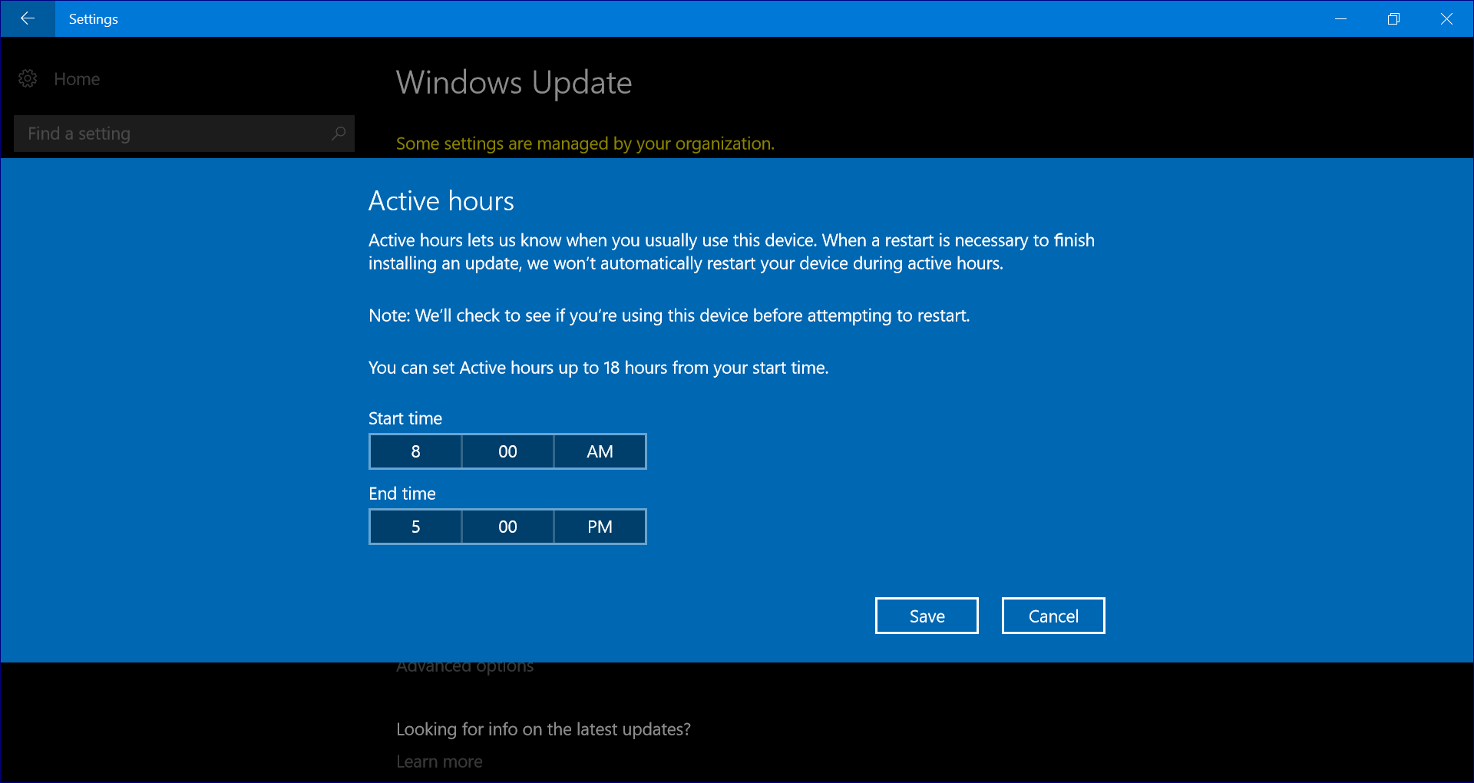Click the Home gear icon
The image size is (1474, 783).
(28, 79)
